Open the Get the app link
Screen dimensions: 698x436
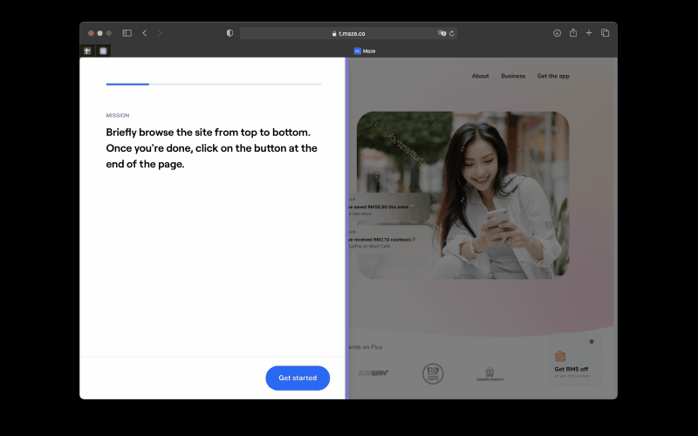point(553,76)
